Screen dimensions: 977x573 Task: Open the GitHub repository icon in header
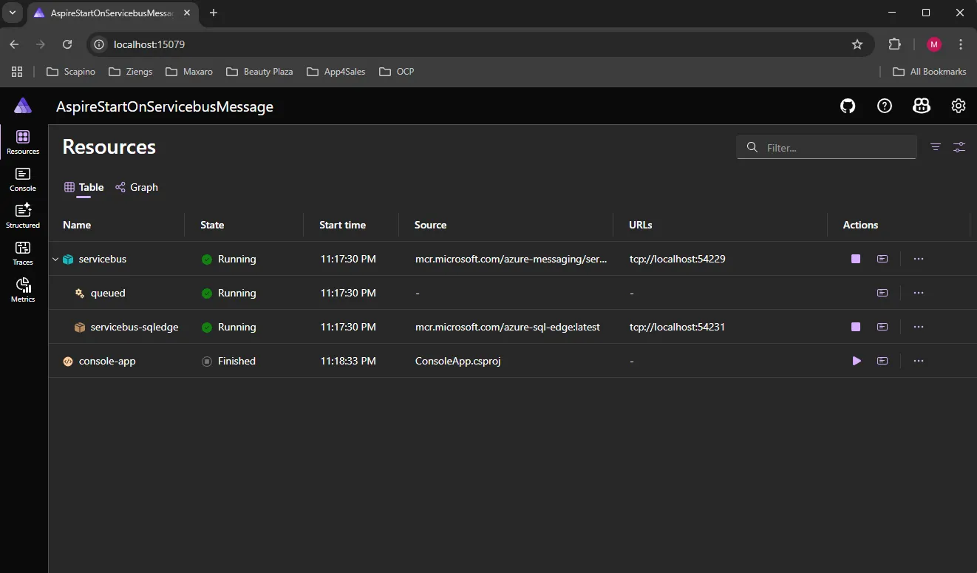click(x=848, y=106)
